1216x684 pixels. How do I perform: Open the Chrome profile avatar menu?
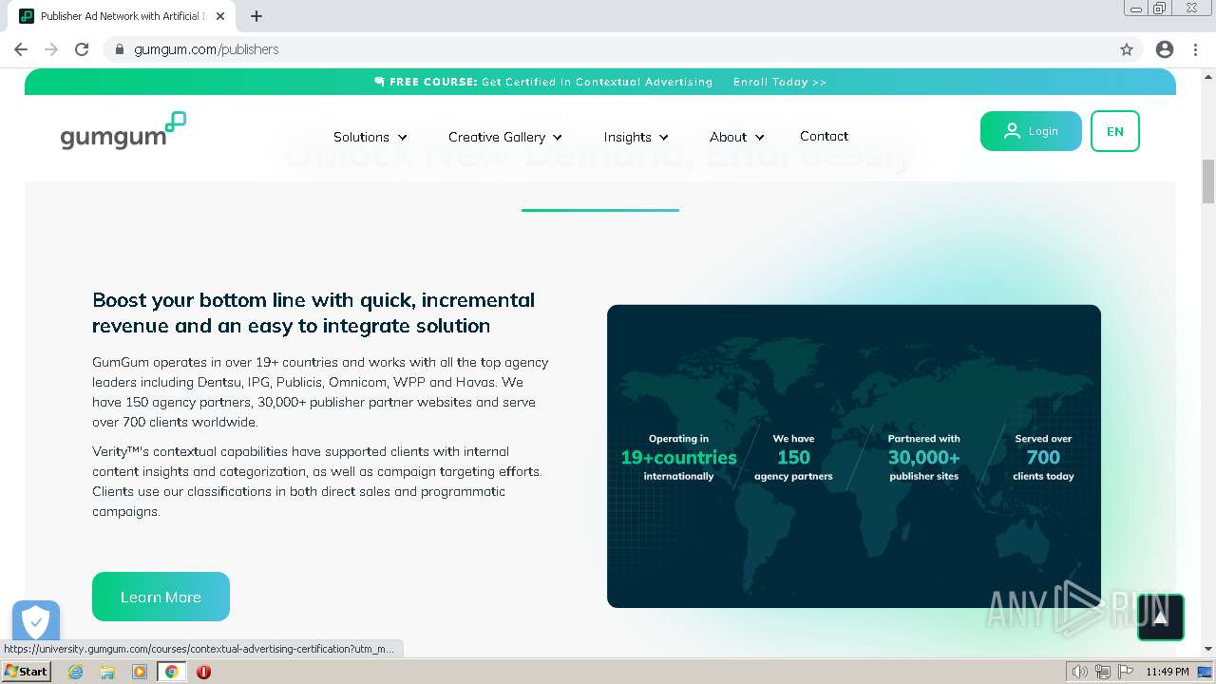[x=1165, y=49]
